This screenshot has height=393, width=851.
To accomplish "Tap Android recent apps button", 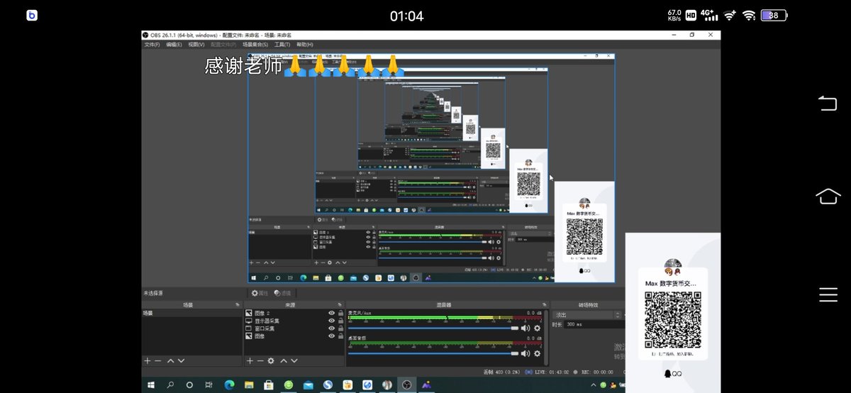I will pyautogui.click(x=828, y=294).
